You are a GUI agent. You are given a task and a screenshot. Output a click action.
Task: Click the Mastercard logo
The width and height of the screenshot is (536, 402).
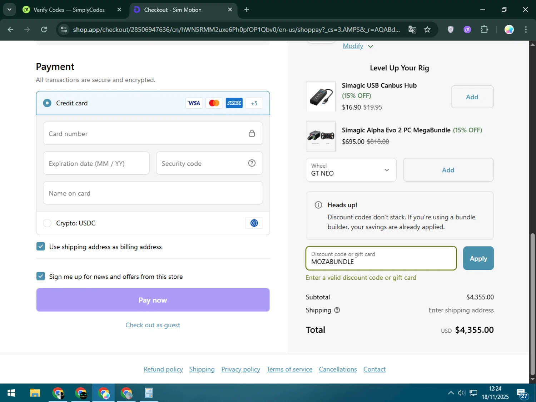click(x=214, y=103)
